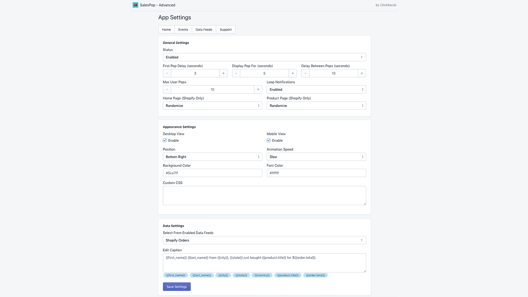The width and height of the screenshot is (528, 297).
Task: Decrement Max User Pops value
Action: click(x=167, y=89)
